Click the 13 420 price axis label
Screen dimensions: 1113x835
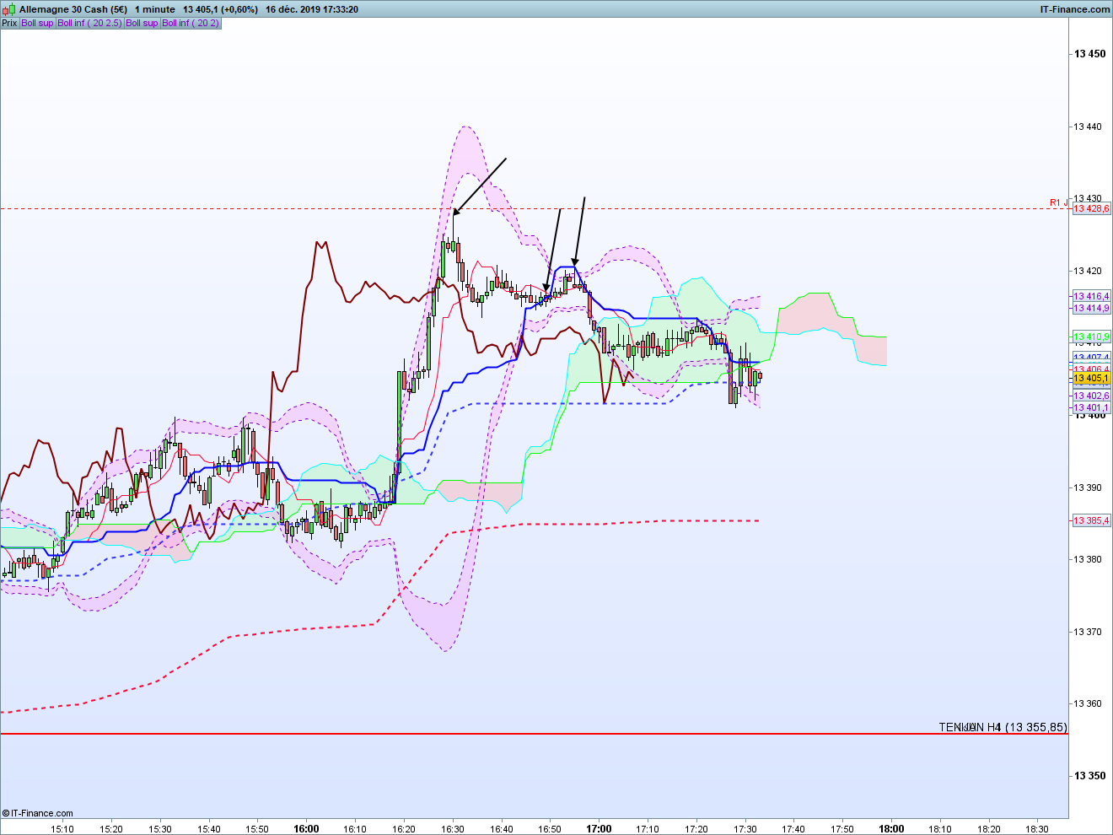click(1088, 271)
